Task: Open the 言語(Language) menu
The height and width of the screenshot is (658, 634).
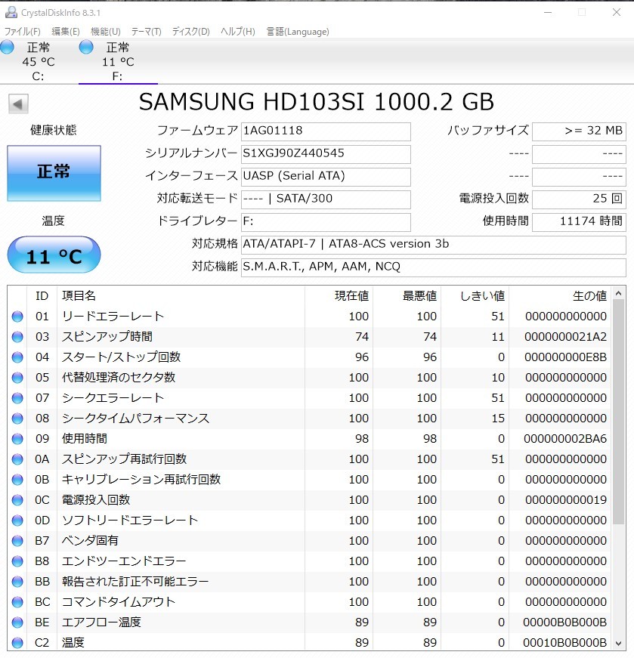Action: [298, 32]
